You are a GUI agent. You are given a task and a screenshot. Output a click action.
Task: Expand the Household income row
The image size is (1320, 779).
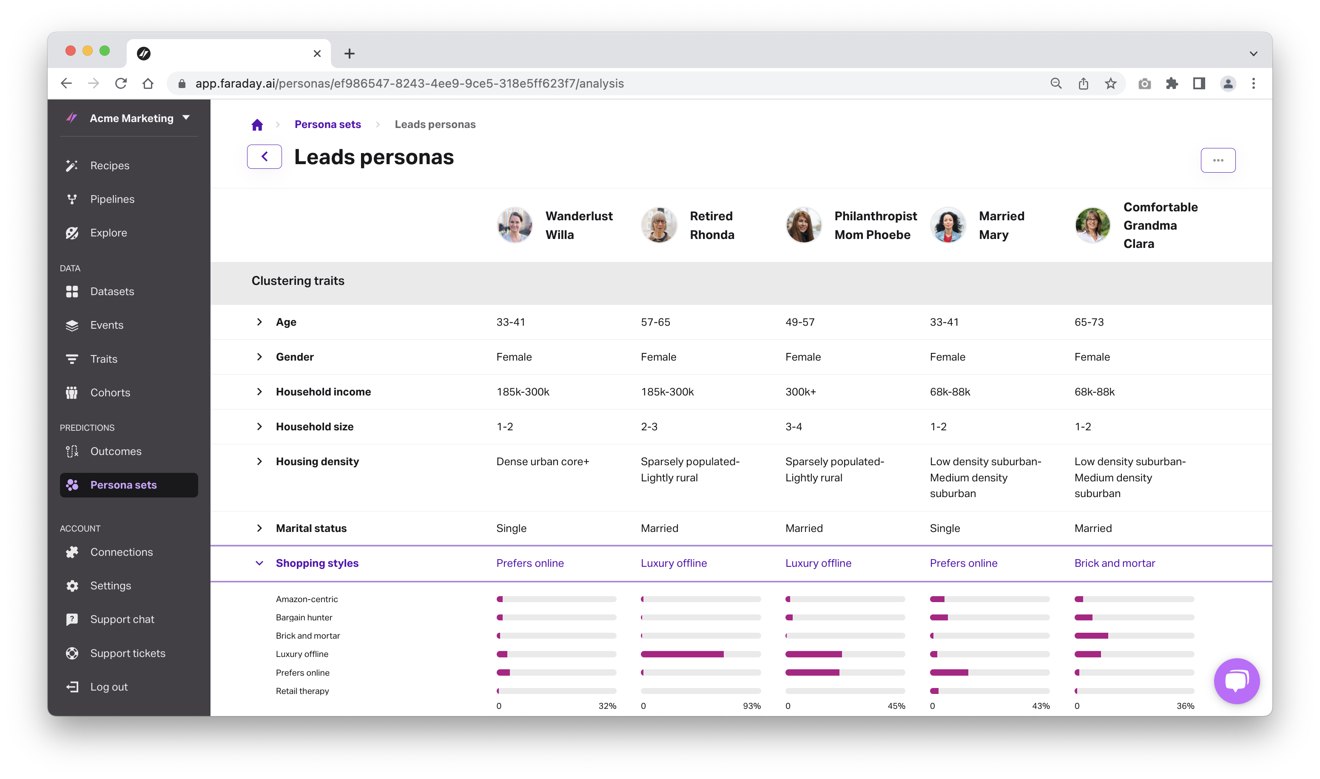[259, 392]
